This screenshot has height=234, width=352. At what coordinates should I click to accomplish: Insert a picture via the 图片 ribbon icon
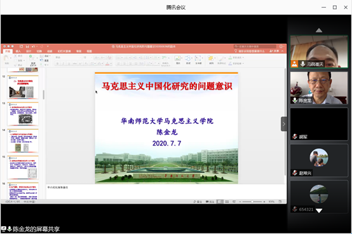pos(178,60)
